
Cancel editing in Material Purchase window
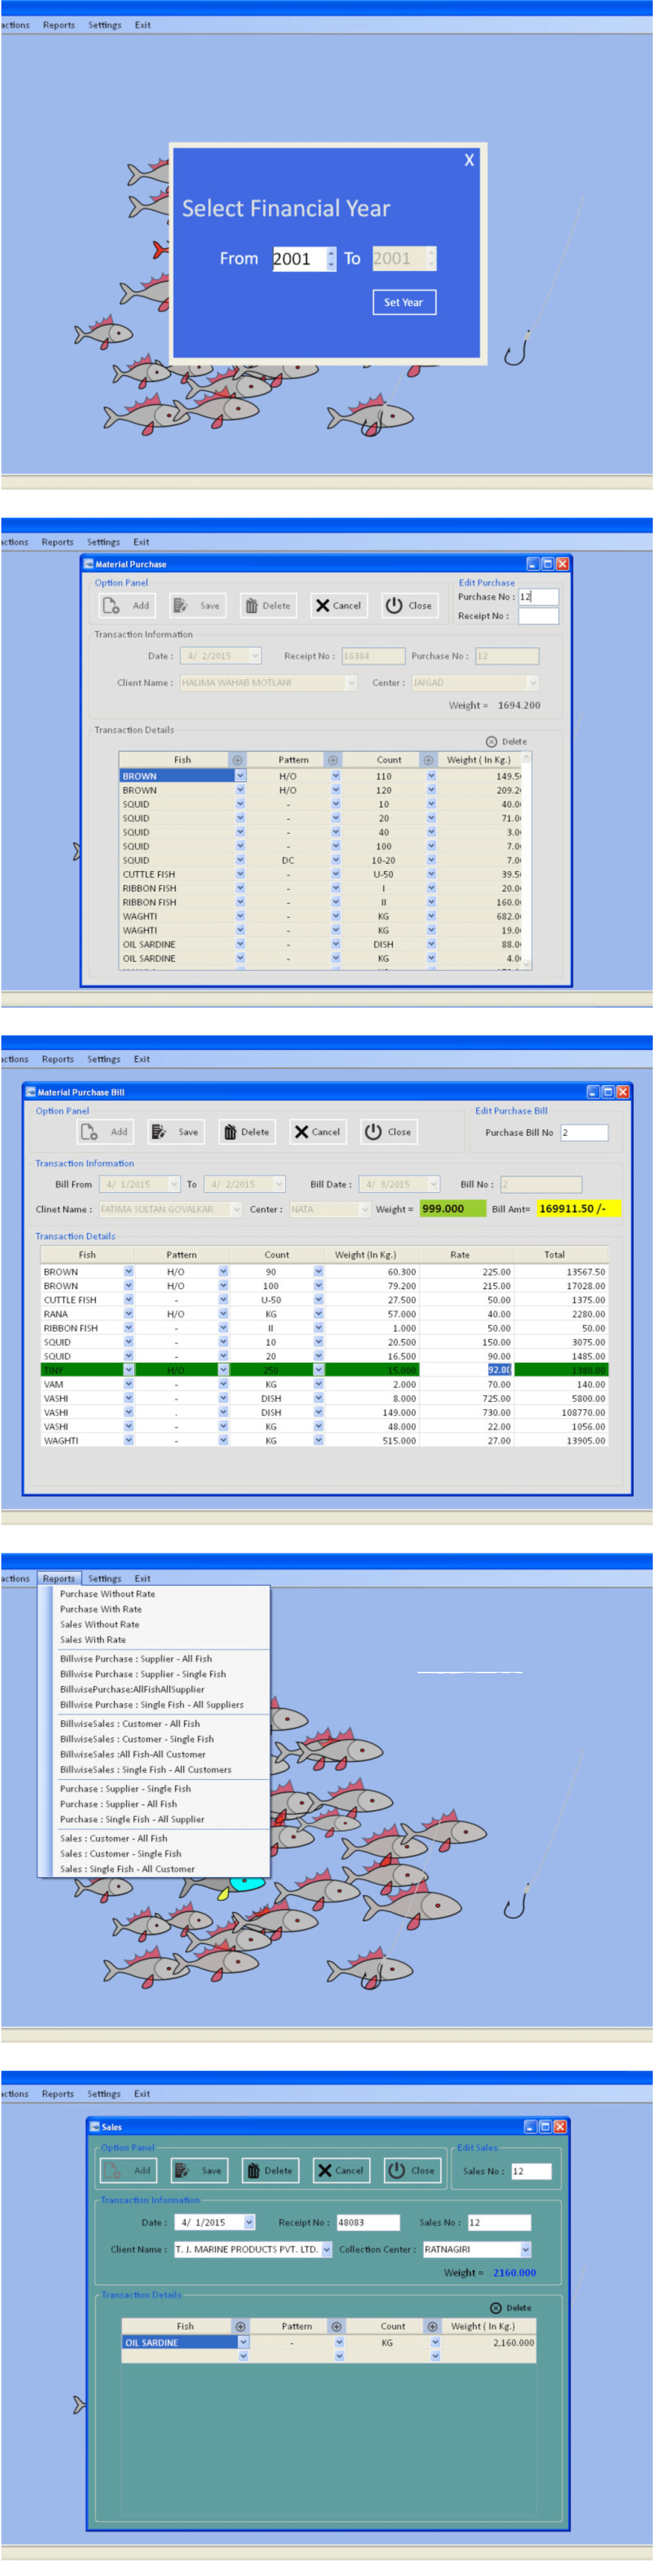point(339,605)
